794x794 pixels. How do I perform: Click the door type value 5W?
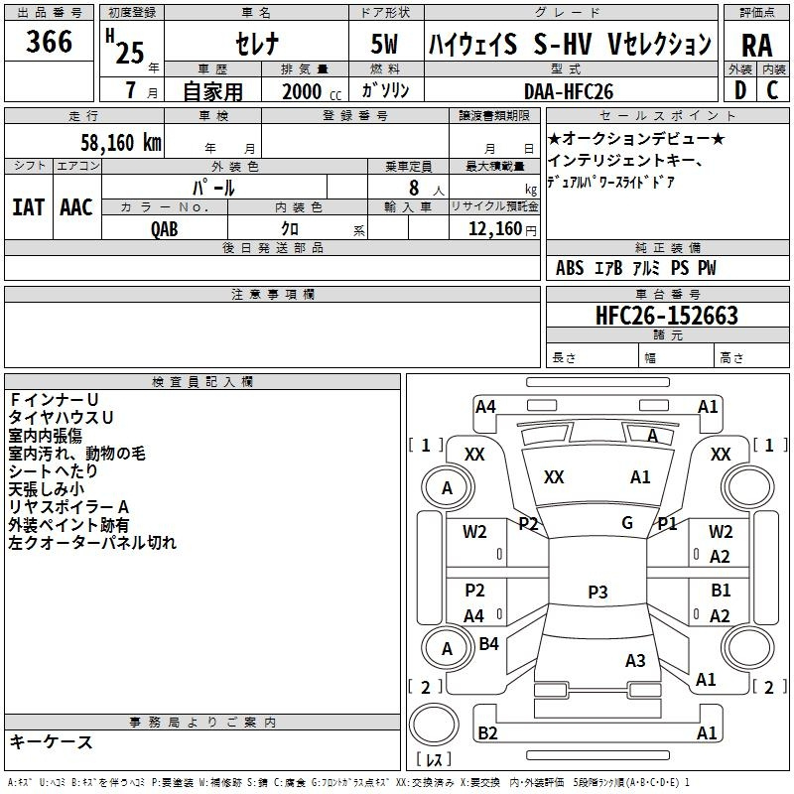pos(385,44)
